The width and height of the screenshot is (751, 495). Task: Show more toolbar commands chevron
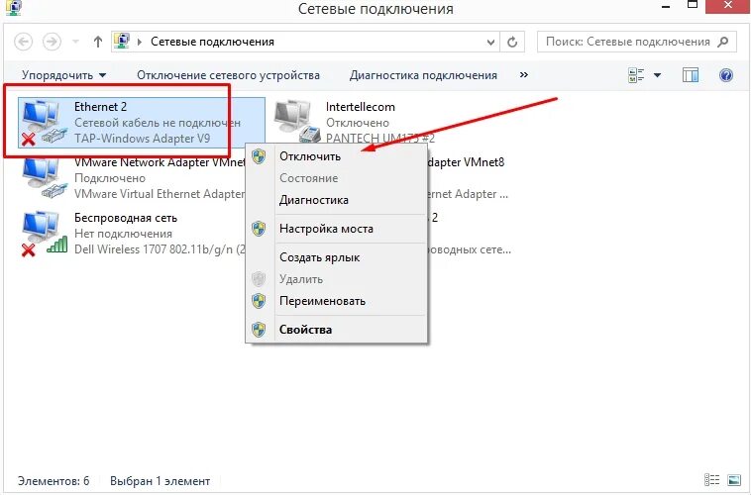524,74
